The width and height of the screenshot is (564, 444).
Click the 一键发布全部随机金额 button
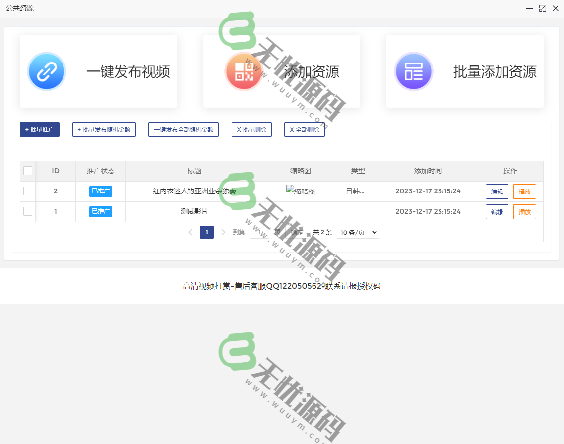pos(183,129)
